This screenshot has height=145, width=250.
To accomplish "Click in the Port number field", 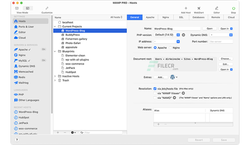I will coord(221,42).
